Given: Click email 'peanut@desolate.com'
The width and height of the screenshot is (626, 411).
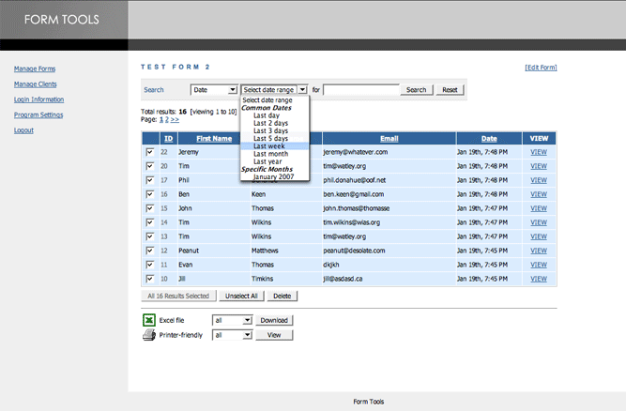Looking at the screenshot, I should (354, 251).
